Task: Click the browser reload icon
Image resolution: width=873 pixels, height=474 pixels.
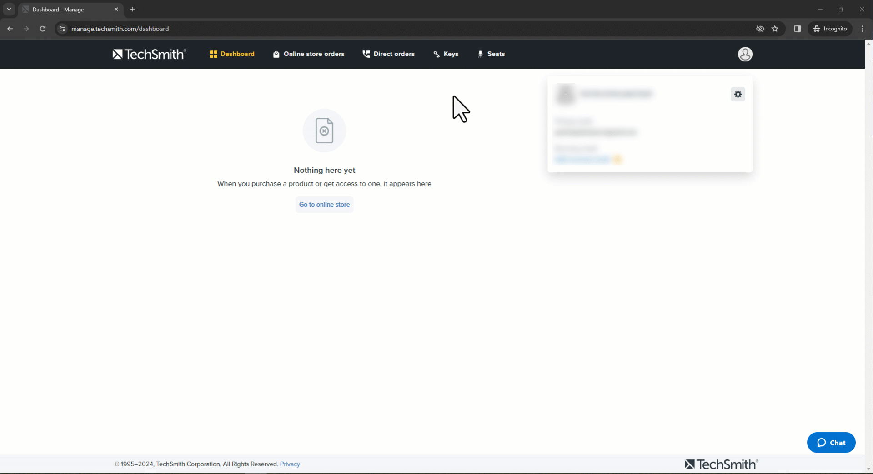Action: tap(43, 29)
